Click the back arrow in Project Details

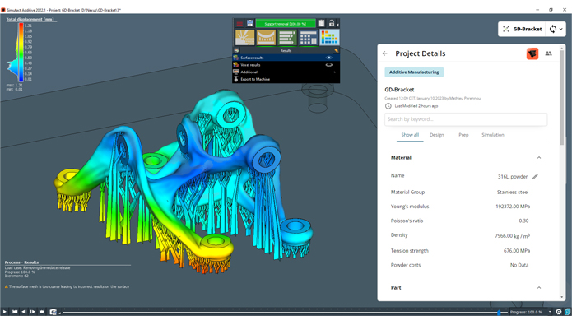click(x=385, y=53)
